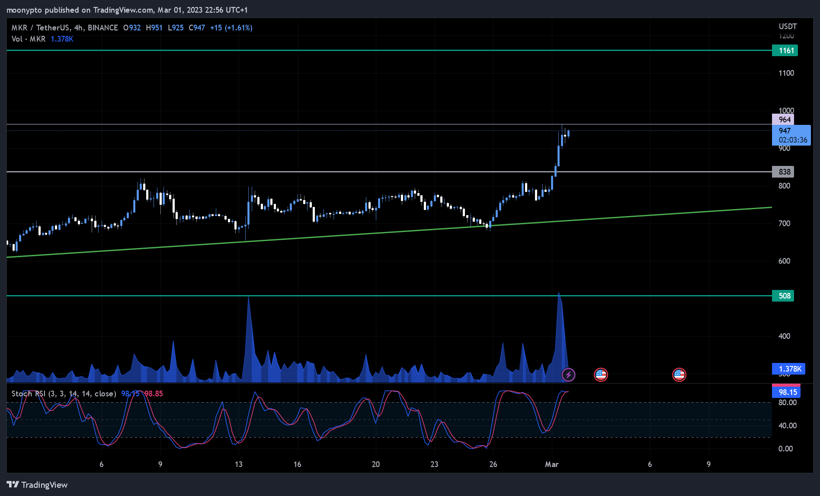Click the 1.378K volume value label on axis
The image size is (820, 496).
point(789,369)
